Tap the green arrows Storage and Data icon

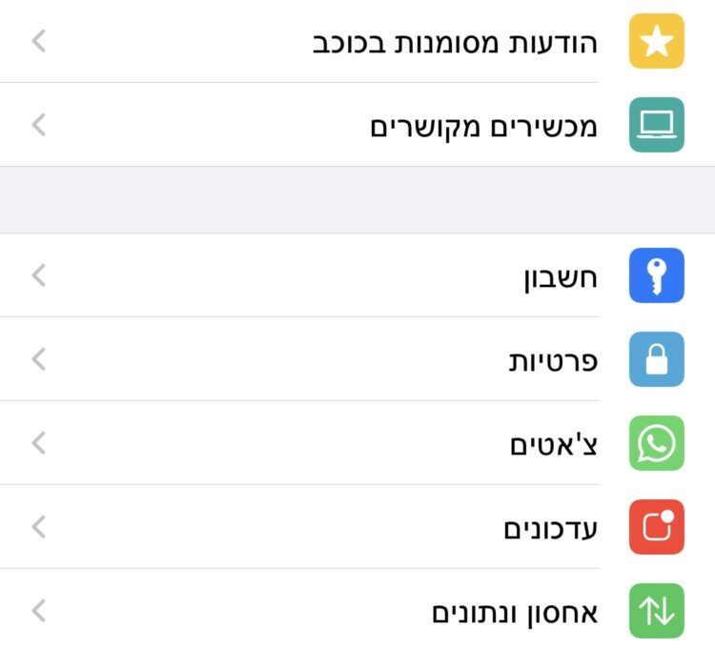click(x=657, y=611)
